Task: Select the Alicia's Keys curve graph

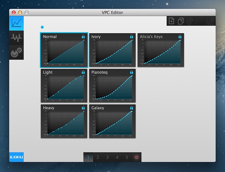Action: 162,52
